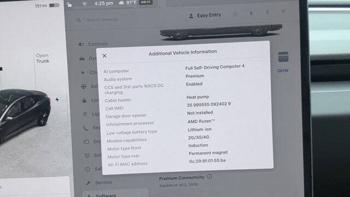Tap the Enabled NACS charging value
350x197 pixels.
[x=194, y=84]
